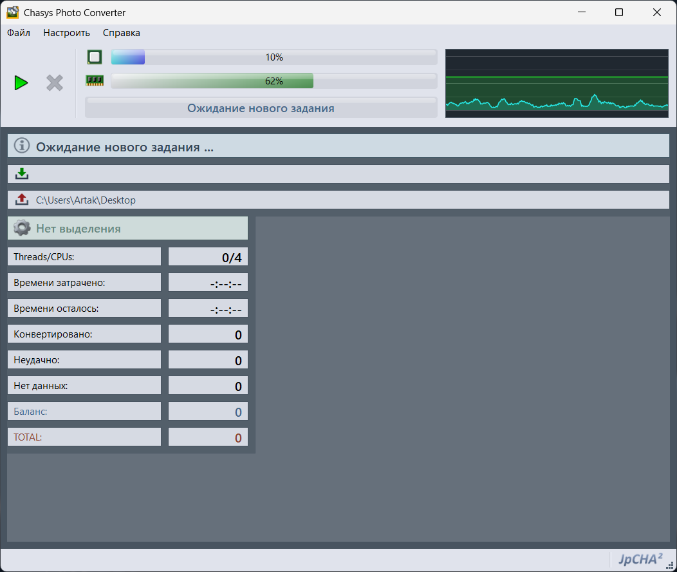Viewport: 677px width, 572px height.
Task: Click the output path C:\Users\Artak\Desktop field
Action: point(338,200)
